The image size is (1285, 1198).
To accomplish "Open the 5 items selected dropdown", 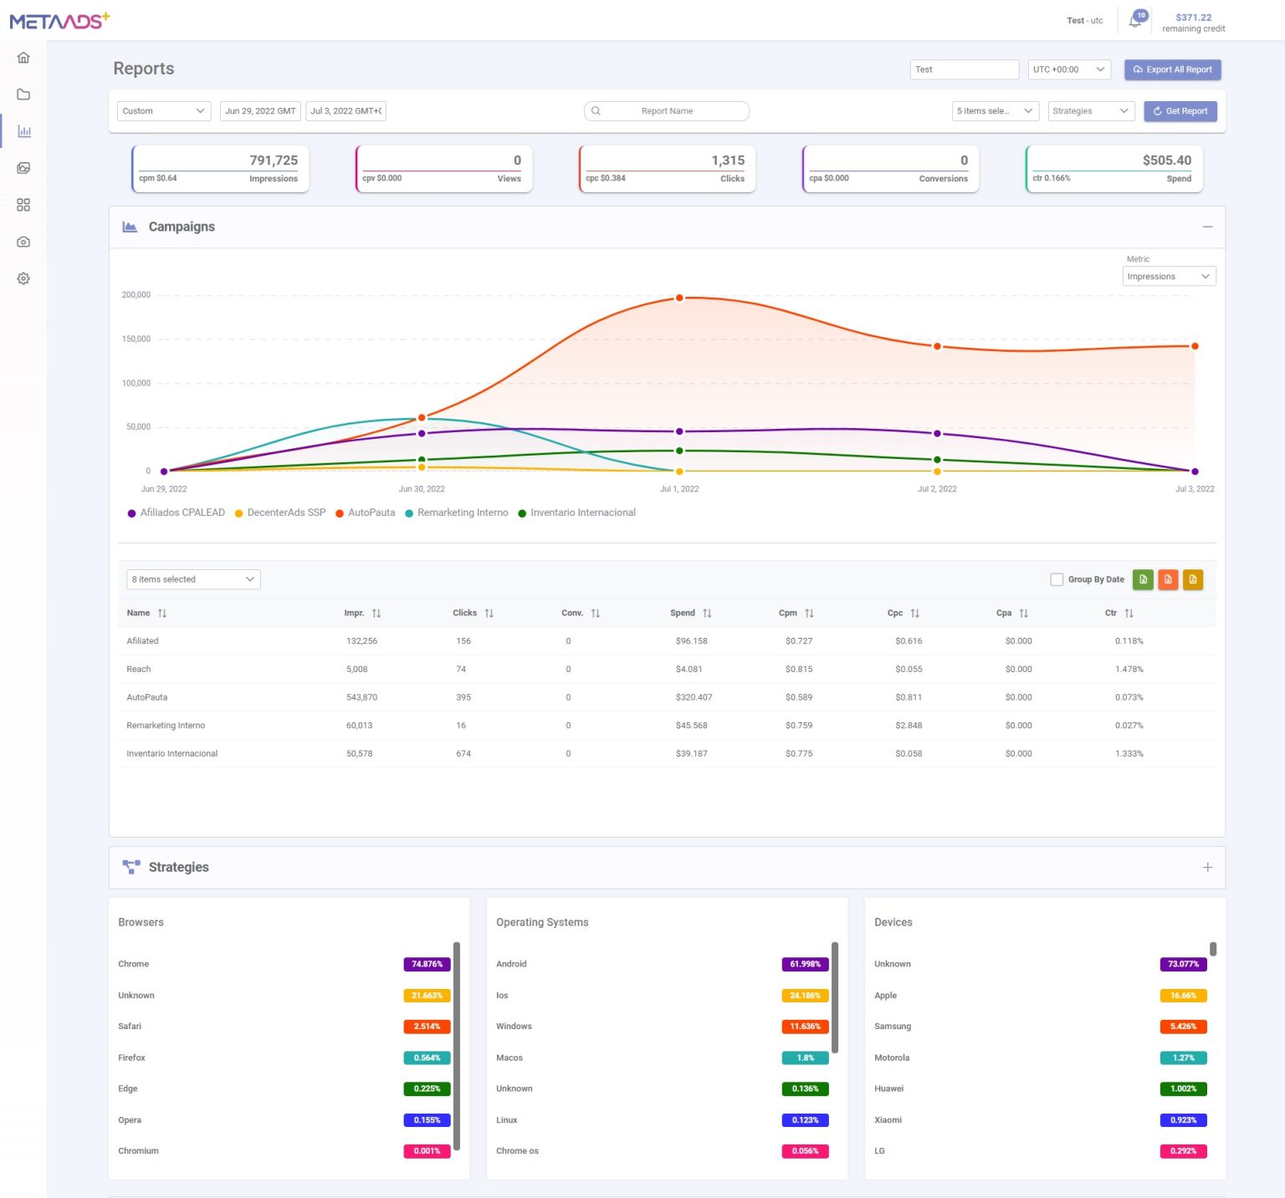I will (996, 111).
